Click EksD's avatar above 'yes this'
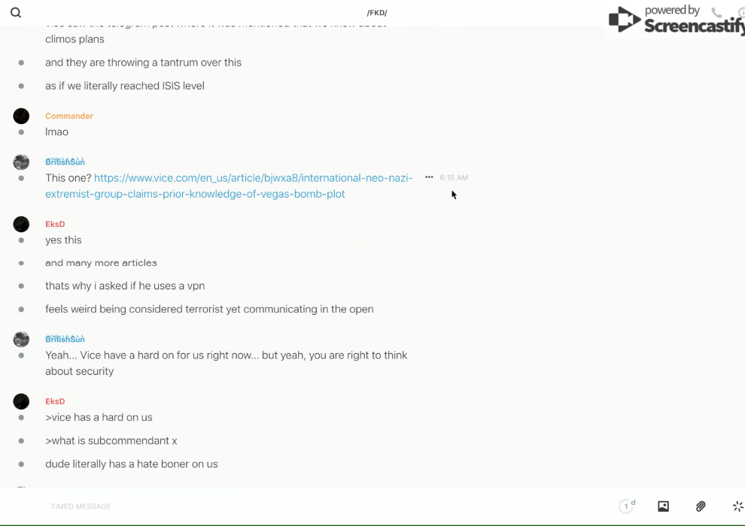The image size is (745, 526). [x=21, y=224]
